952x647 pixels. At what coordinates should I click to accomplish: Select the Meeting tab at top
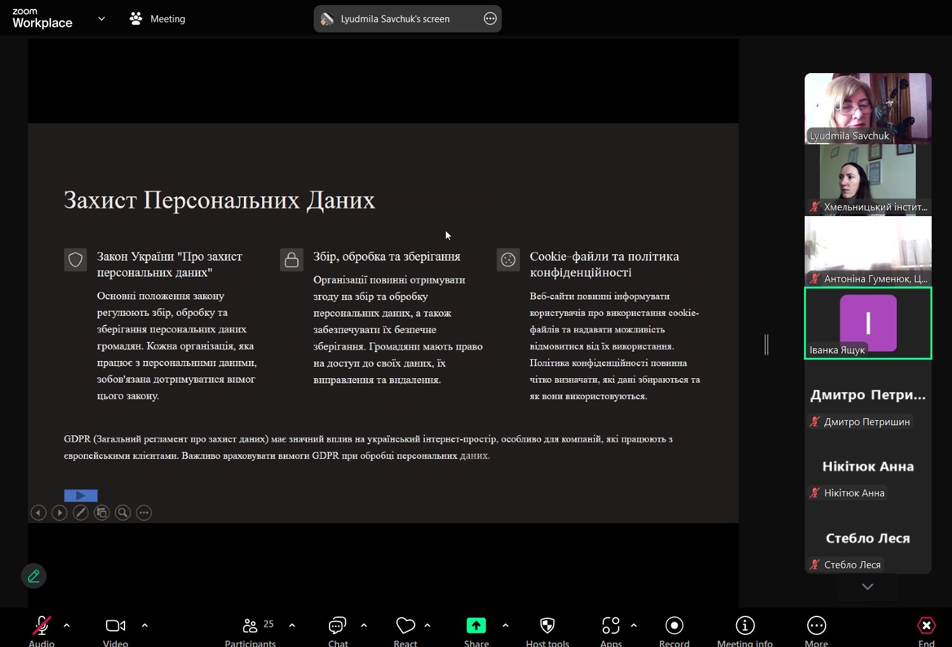pyautogui.click(x=158, y=19)
